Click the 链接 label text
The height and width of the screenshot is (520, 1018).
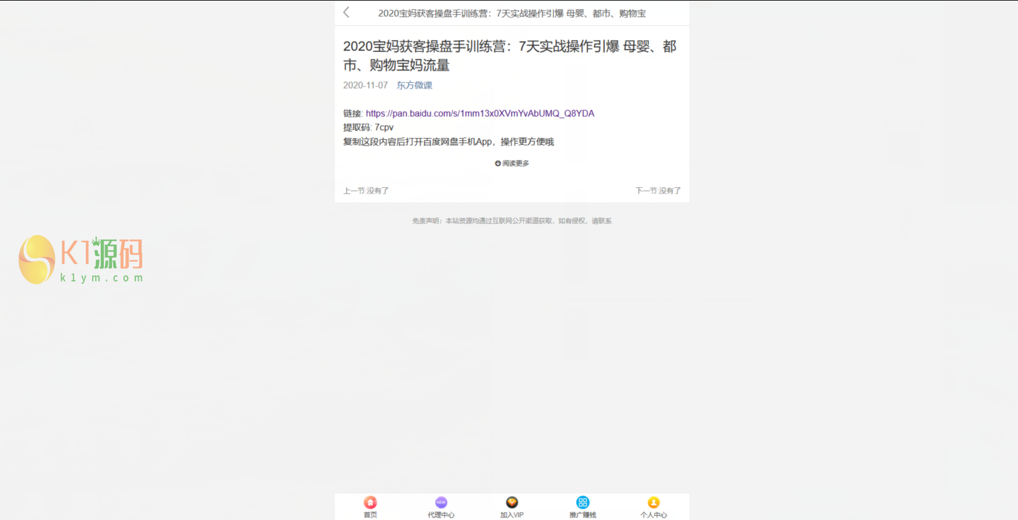pos(353,113)
